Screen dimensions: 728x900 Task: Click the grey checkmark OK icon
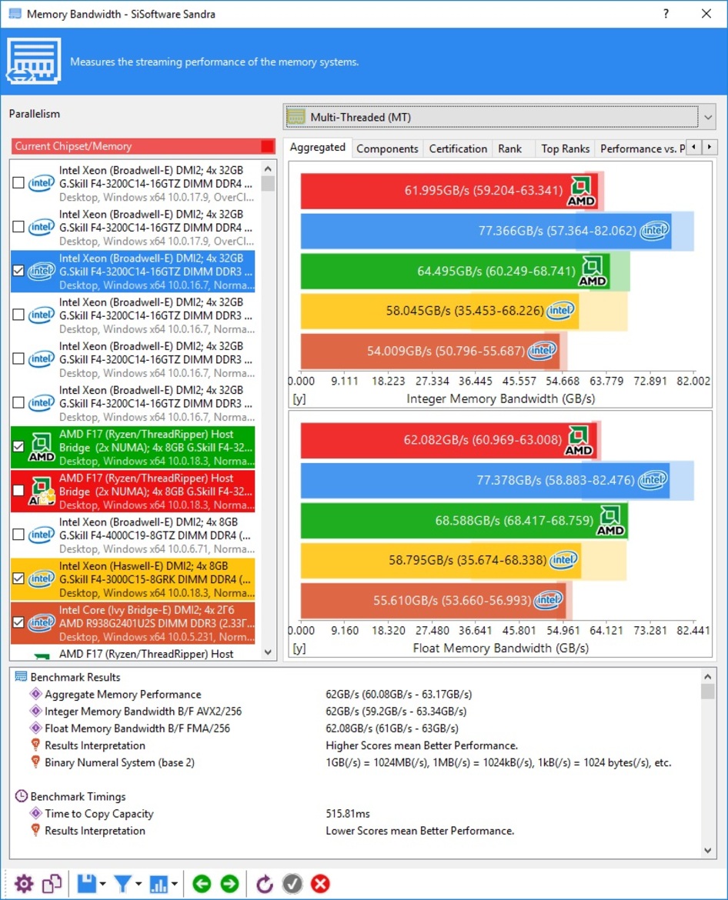[x=292, y=883]
